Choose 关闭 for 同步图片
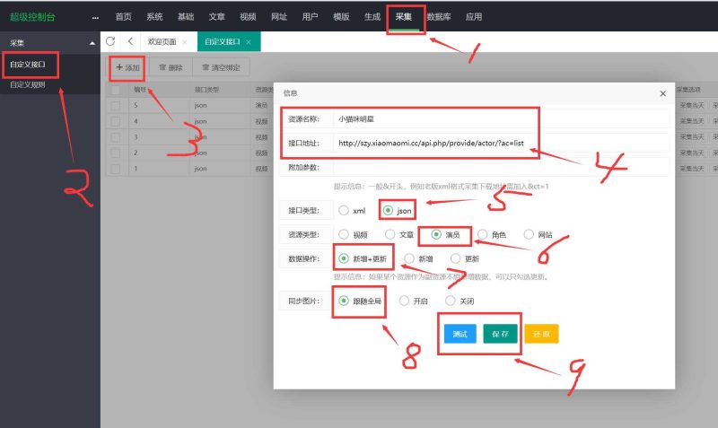This screenshot has height=428, width=718. tap(451, 301)
